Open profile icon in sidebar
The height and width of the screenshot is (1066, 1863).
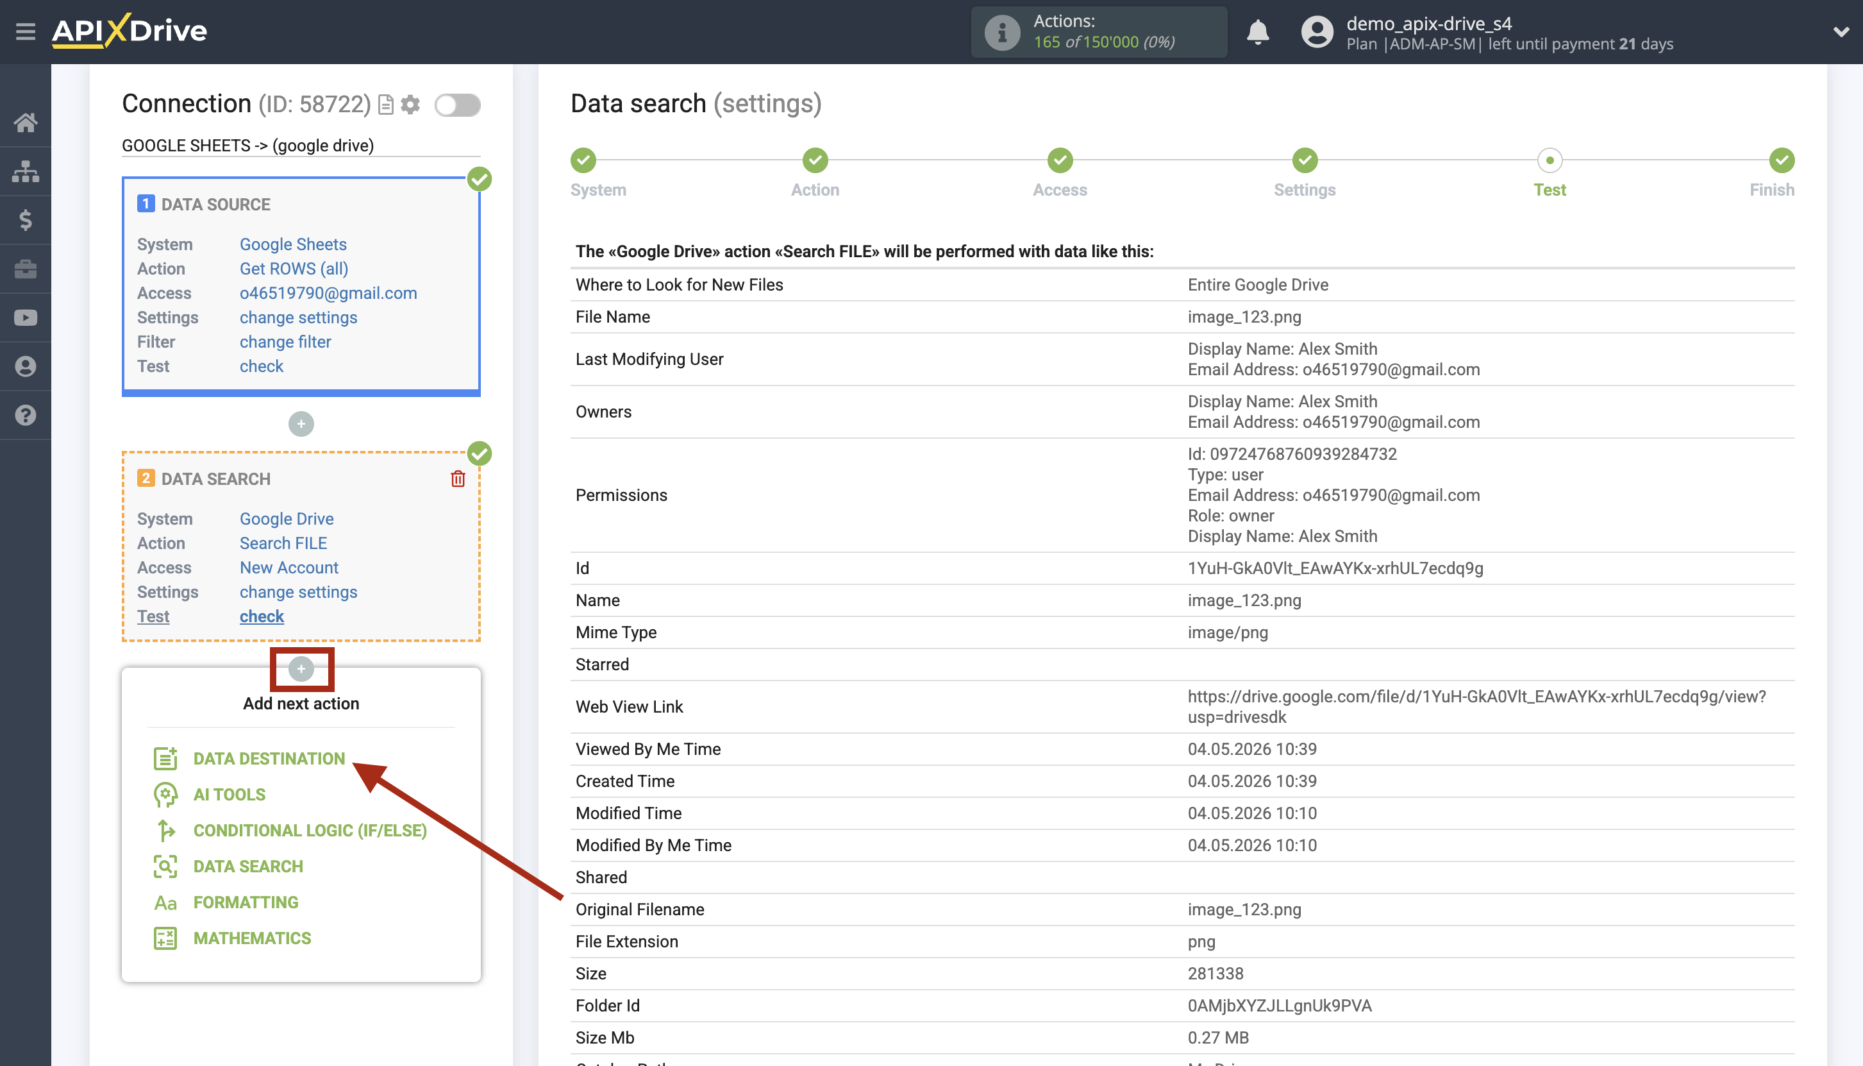click(x=26, y=366)
